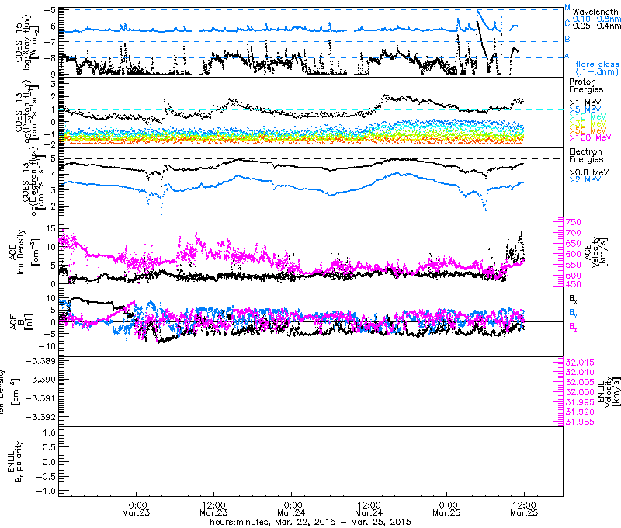
Task: Click the 'A' flare class marker
Action: 567,55
